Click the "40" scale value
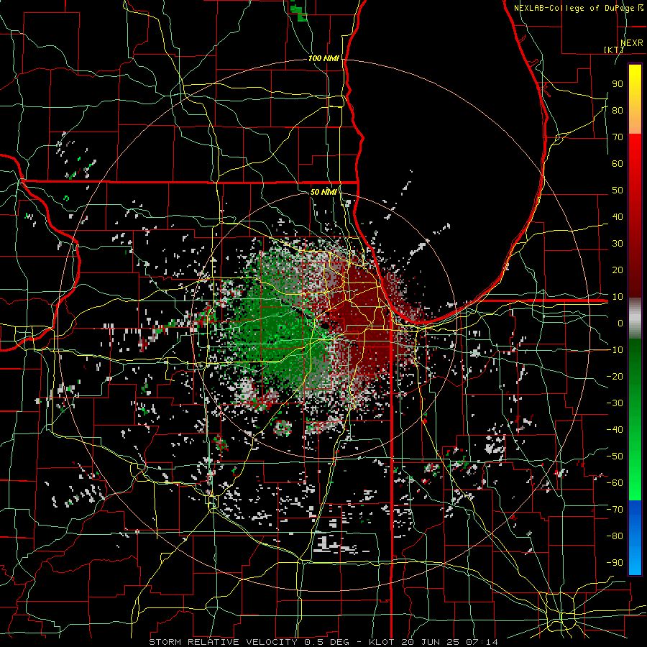Screen dimensions: 647x647 pyautogui.click(x=618, y=216)
